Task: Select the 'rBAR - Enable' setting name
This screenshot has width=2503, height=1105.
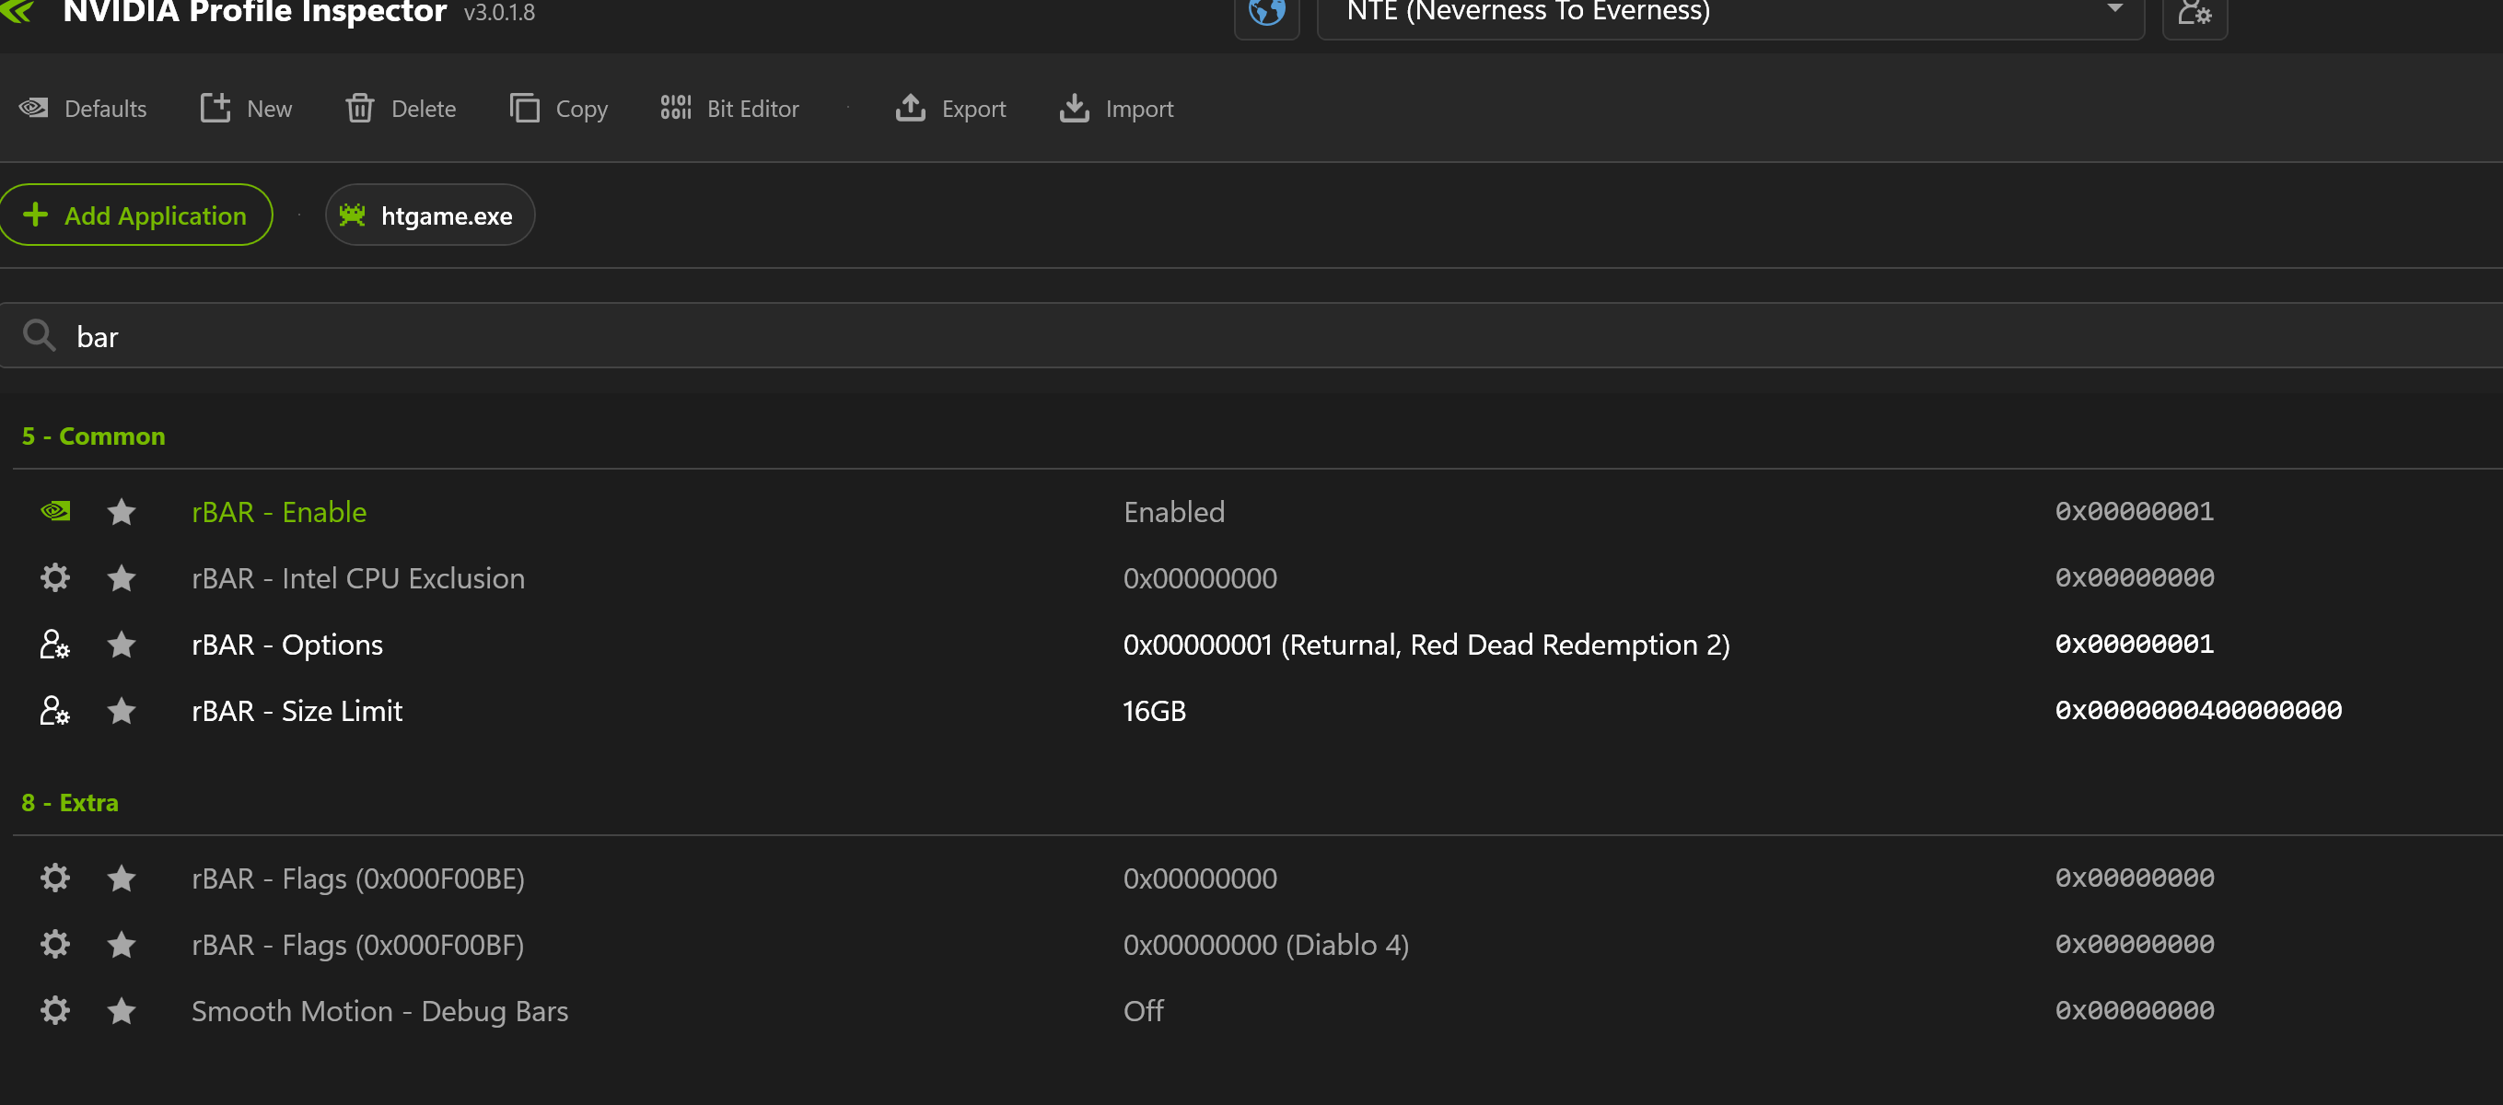Action: tap(279, 512)
